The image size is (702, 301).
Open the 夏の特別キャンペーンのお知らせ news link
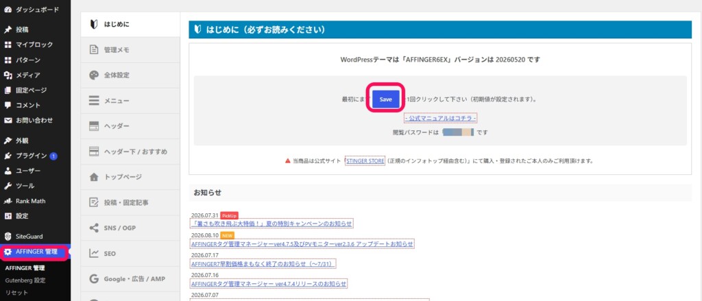pos(271,224)
